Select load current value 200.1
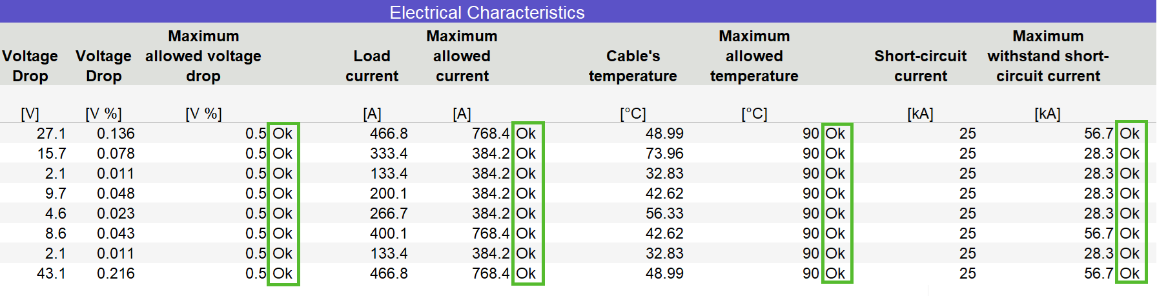 [389, 193]
